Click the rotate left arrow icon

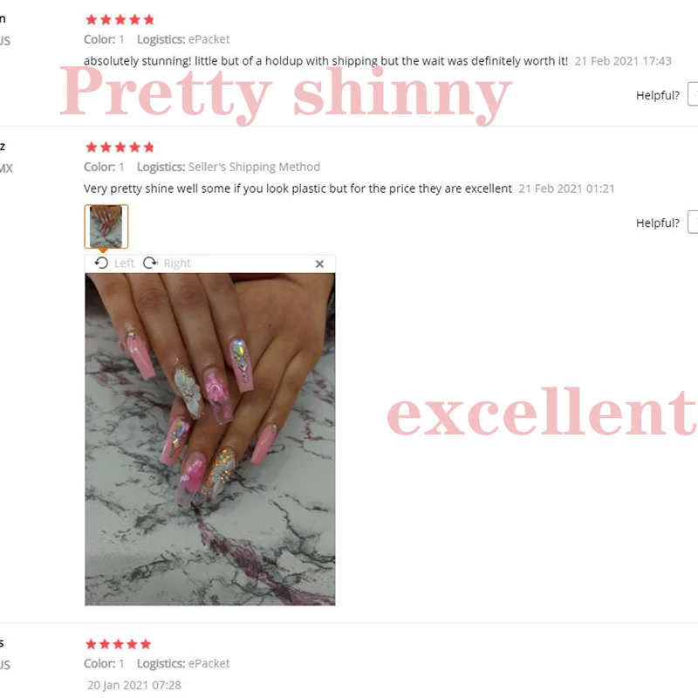101,263
